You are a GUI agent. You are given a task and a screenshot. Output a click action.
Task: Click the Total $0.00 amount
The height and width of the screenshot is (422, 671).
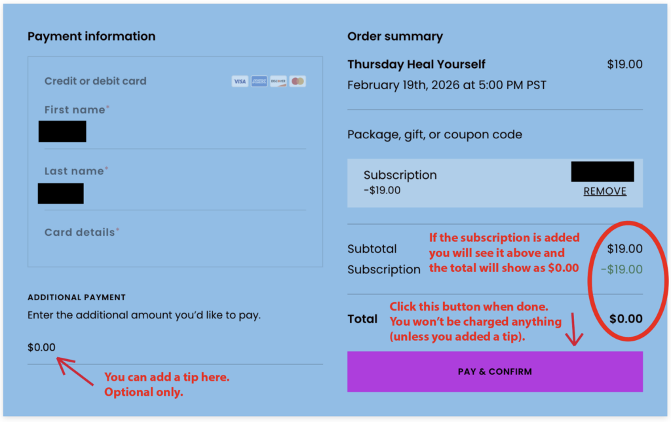pyautogui.click(x=626, y=319)
